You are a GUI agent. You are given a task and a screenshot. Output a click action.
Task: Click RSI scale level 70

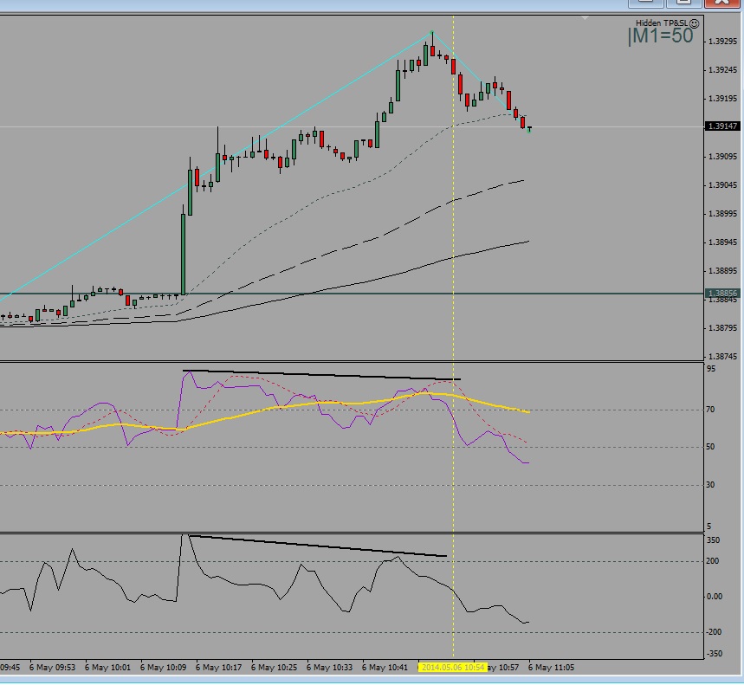pos(711,410)
